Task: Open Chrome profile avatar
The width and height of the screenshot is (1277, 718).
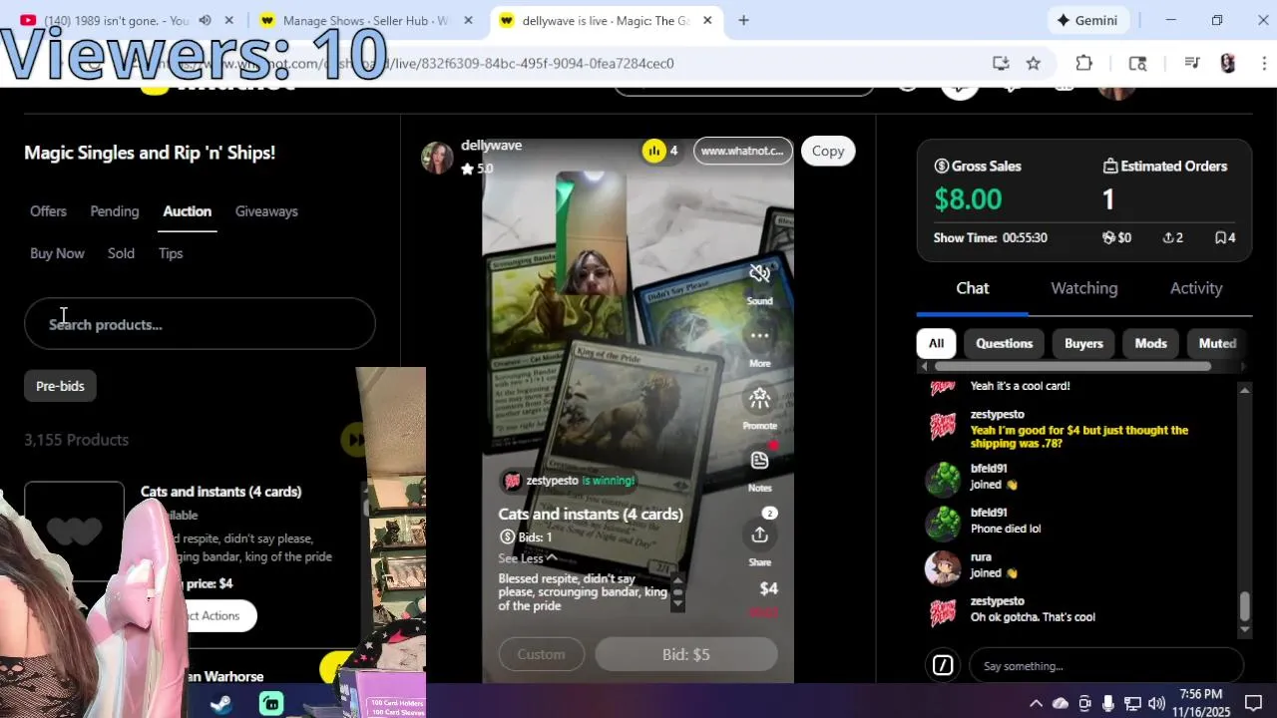Action: (x=1228, y=63)
